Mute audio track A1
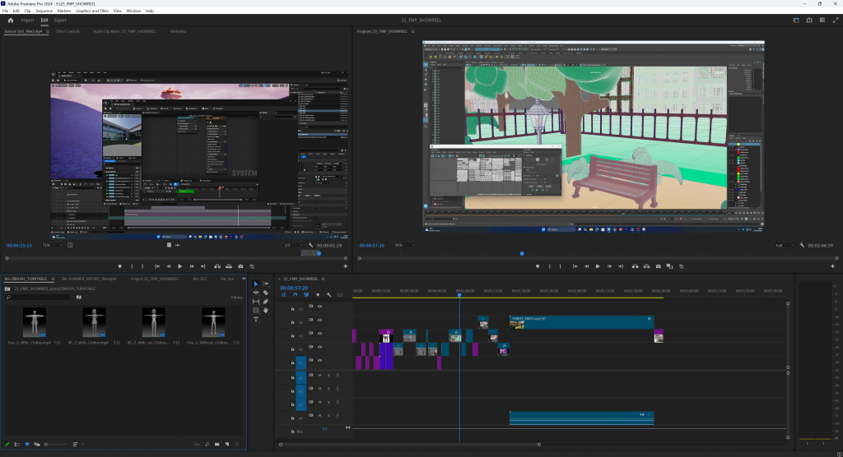 coord(319,376)
